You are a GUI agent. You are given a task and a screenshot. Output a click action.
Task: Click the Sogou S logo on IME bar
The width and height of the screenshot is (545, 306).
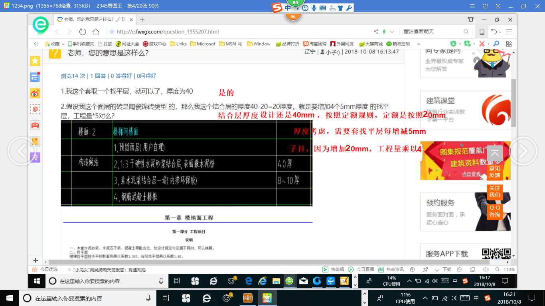click(276, 8)
